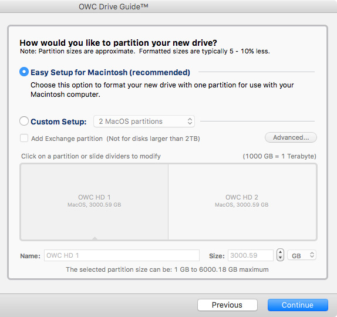Select Easy Setup for Macintosh radio button
Viewport: 337px width, 317px height.
24,72
